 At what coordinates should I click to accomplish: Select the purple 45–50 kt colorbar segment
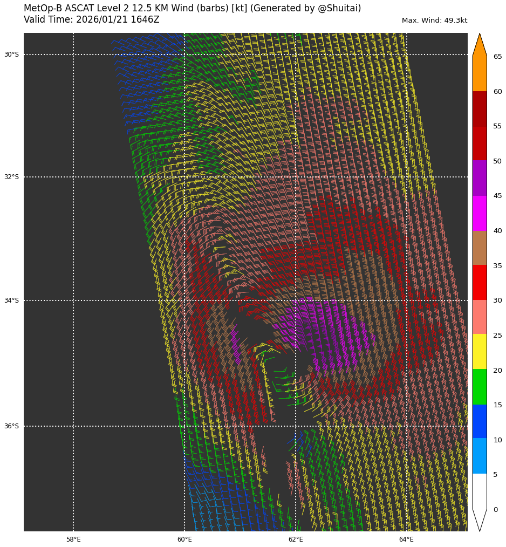pyautogui.click(x=479, y=178)
